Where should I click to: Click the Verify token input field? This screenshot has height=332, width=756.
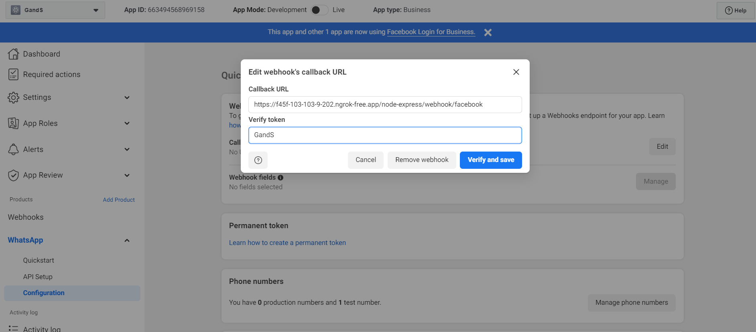[385, 135]
